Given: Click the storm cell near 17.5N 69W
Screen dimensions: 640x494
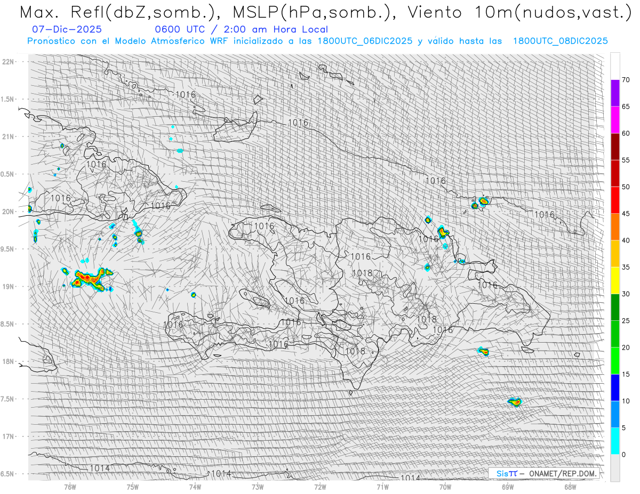Looking at the screenshot, I should [x=515, y=401].
